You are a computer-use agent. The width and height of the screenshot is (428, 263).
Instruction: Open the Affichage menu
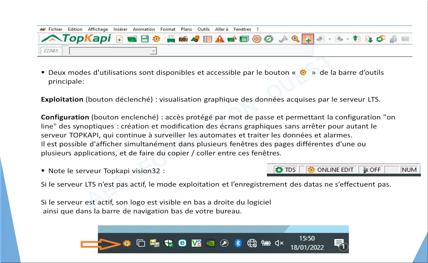pyautogui.click(x=98, y=29)
